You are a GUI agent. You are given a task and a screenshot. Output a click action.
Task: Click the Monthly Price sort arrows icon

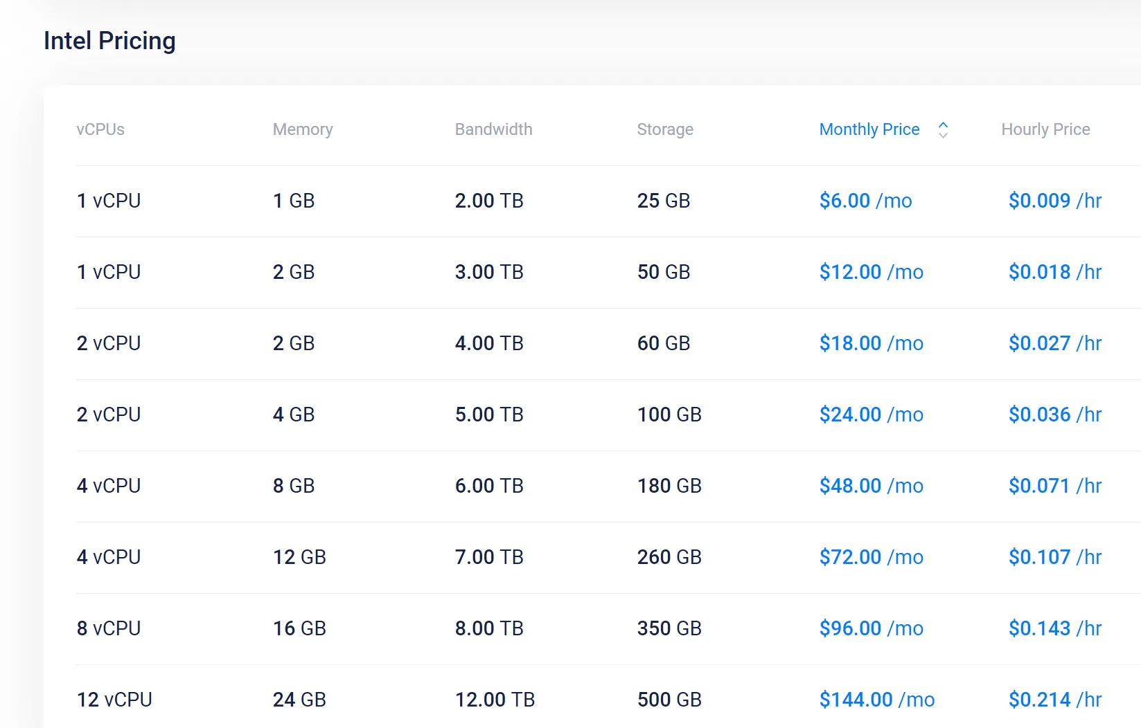point(943,129)
